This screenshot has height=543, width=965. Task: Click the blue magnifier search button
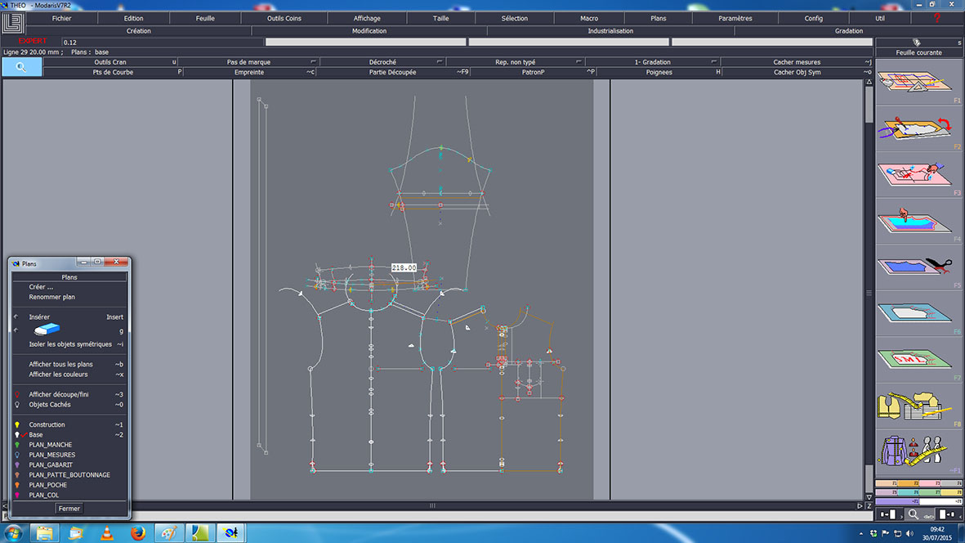click(22, 67)
